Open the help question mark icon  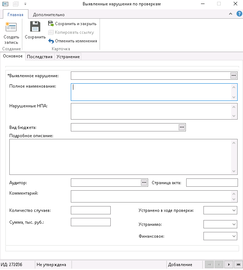click(239, 14)
